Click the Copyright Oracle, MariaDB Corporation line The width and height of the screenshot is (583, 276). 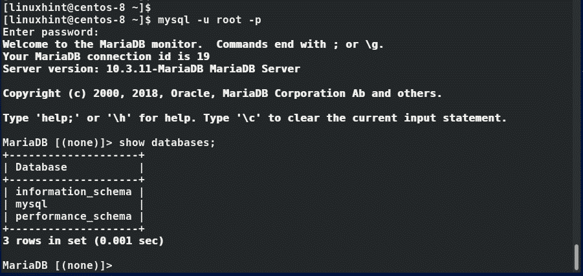click(x=222, y=93)
